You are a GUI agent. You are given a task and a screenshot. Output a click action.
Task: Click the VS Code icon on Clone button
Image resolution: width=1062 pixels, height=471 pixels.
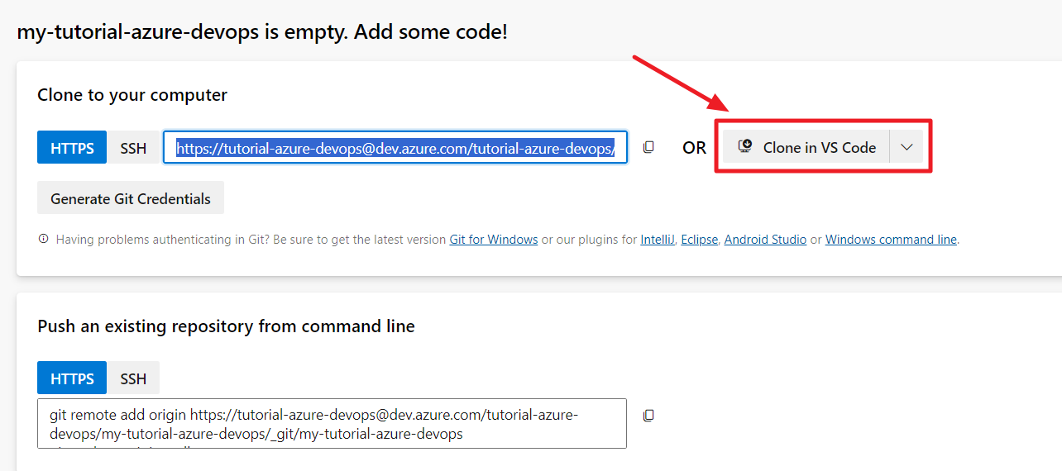(744, 147)
